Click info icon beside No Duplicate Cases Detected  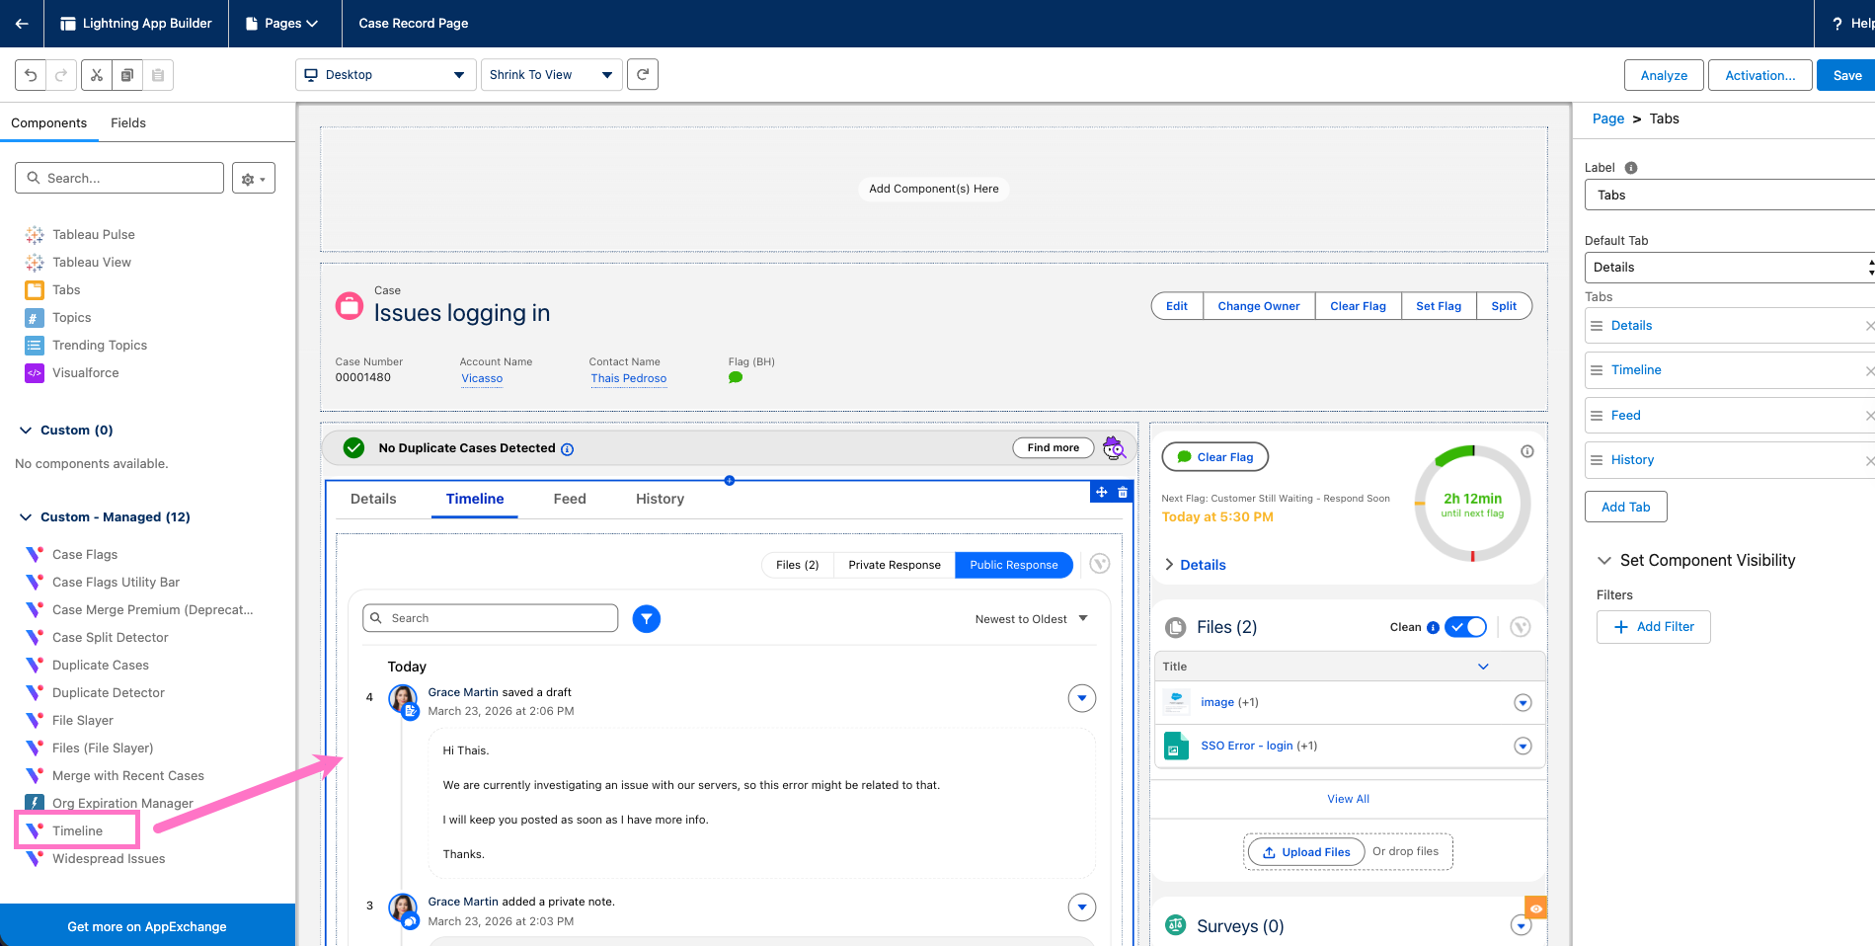coord(567,449)
